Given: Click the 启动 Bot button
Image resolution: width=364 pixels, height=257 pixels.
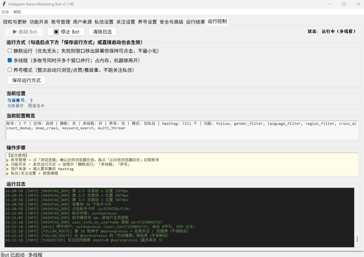Looking at the screenshot, I should [x=25, y=32].
